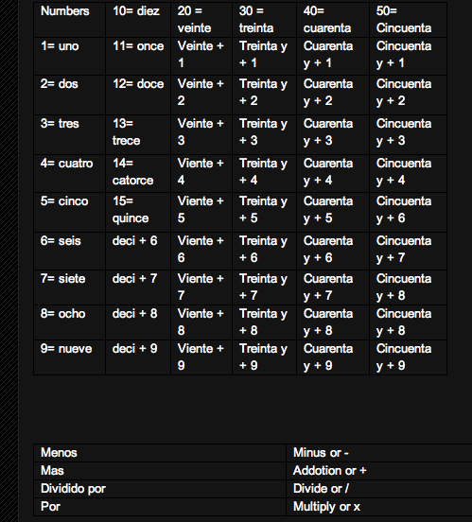Select the '7= siete' cell
Viewport: 472px width, 522px height.
(70, 287)
